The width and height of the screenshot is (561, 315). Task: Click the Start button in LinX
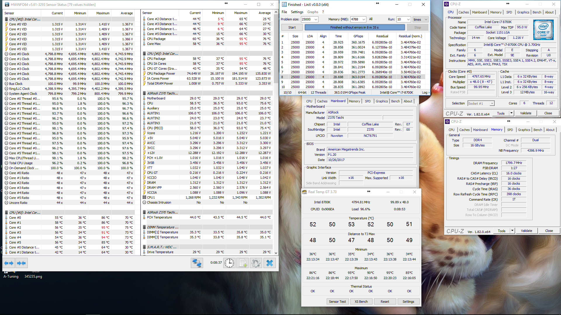(x=292, y=27)
